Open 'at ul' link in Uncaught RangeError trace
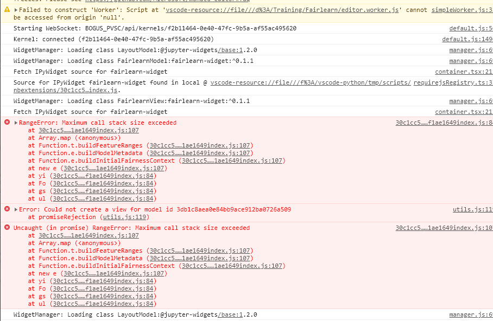493x321 pixels. (x=103, y=304)
